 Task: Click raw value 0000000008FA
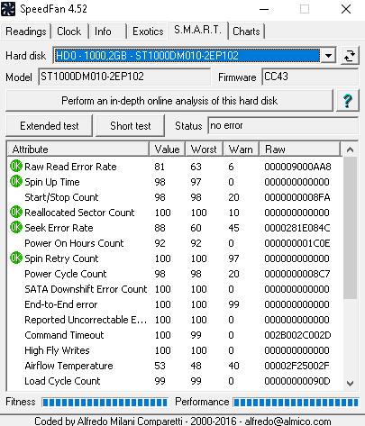pos(297,197)
